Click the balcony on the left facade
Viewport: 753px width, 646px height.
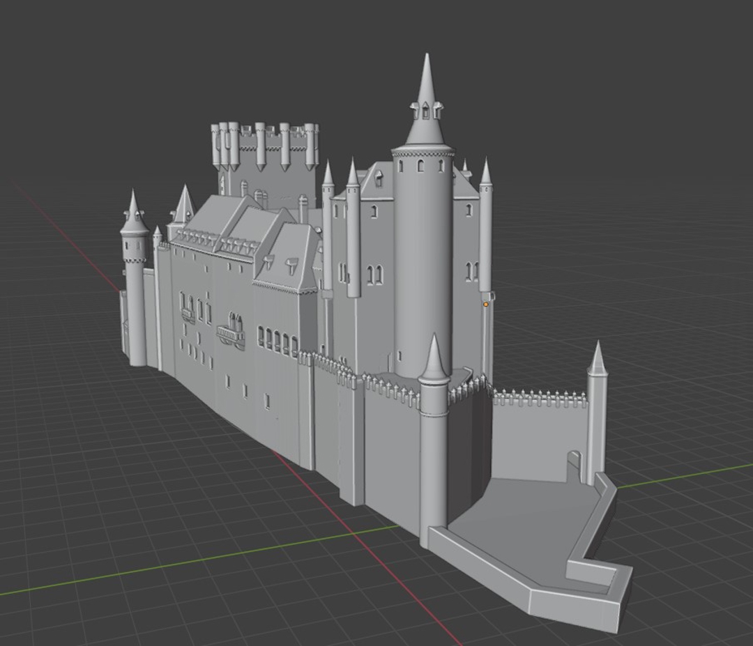(231, 336)
